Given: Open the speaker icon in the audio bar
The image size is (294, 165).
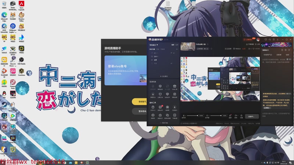Looking at the screenshot, I should pos(207,115).
